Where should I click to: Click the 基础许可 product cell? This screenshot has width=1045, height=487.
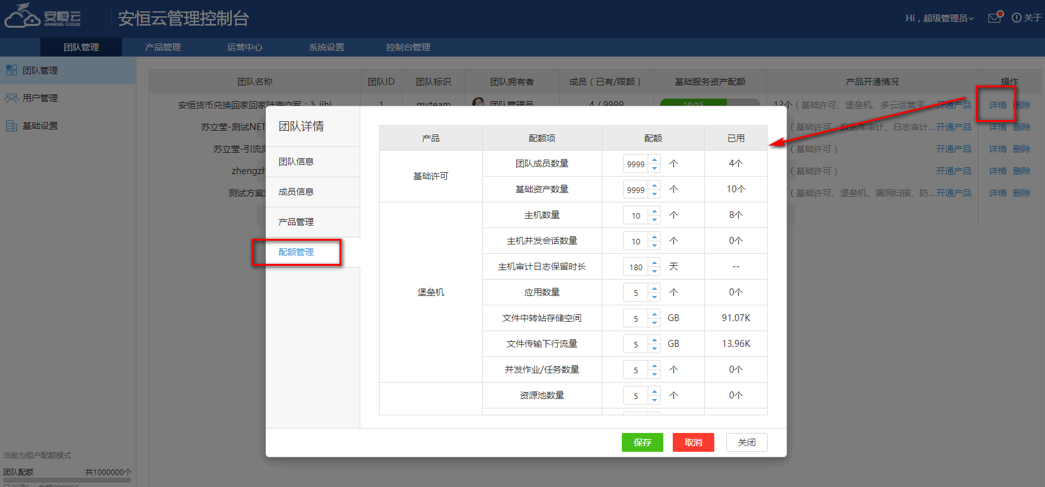[431, 176]
